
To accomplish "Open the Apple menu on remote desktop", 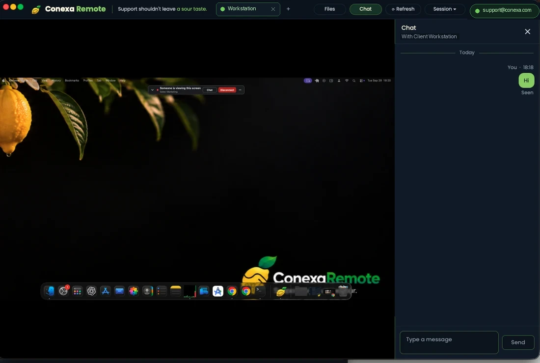I will 3,81.
